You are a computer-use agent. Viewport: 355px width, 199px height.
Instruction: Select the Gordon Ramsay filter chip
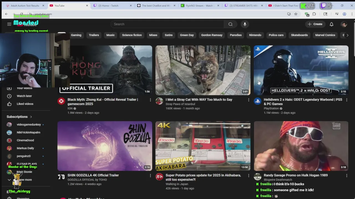pyautogui.click(x=212, y=35)
